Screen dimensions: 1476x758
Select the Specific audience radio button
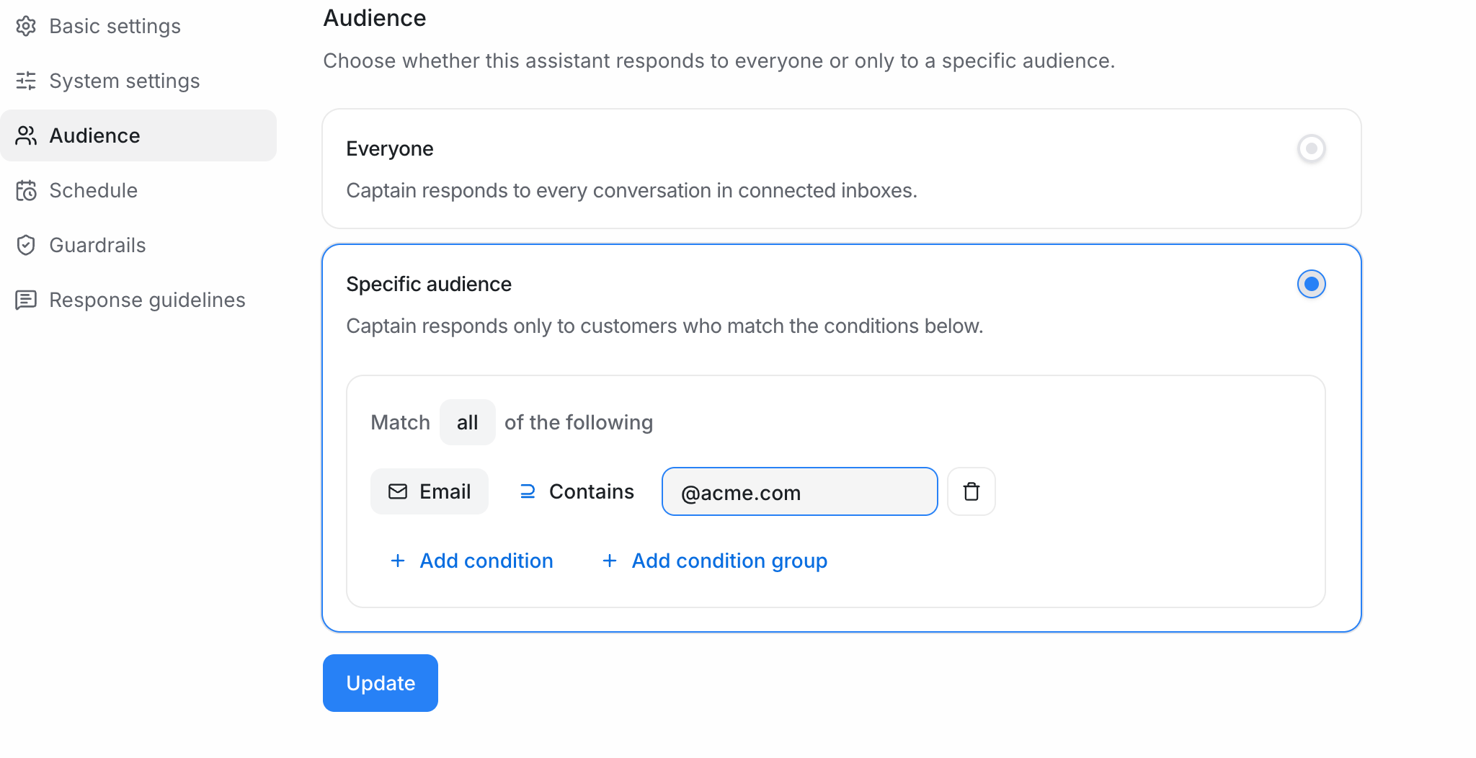[x=1312, y=284]
